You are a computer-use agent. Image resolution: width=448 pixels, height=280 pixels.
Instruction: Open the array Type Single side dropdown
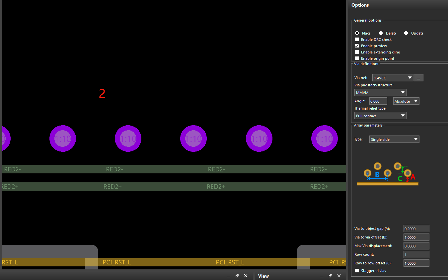click(x=394, y=140)
